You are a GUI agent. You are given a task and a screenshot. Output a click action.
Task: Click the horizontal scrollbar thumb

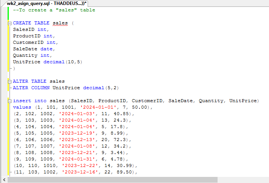(x=112, y=180)
